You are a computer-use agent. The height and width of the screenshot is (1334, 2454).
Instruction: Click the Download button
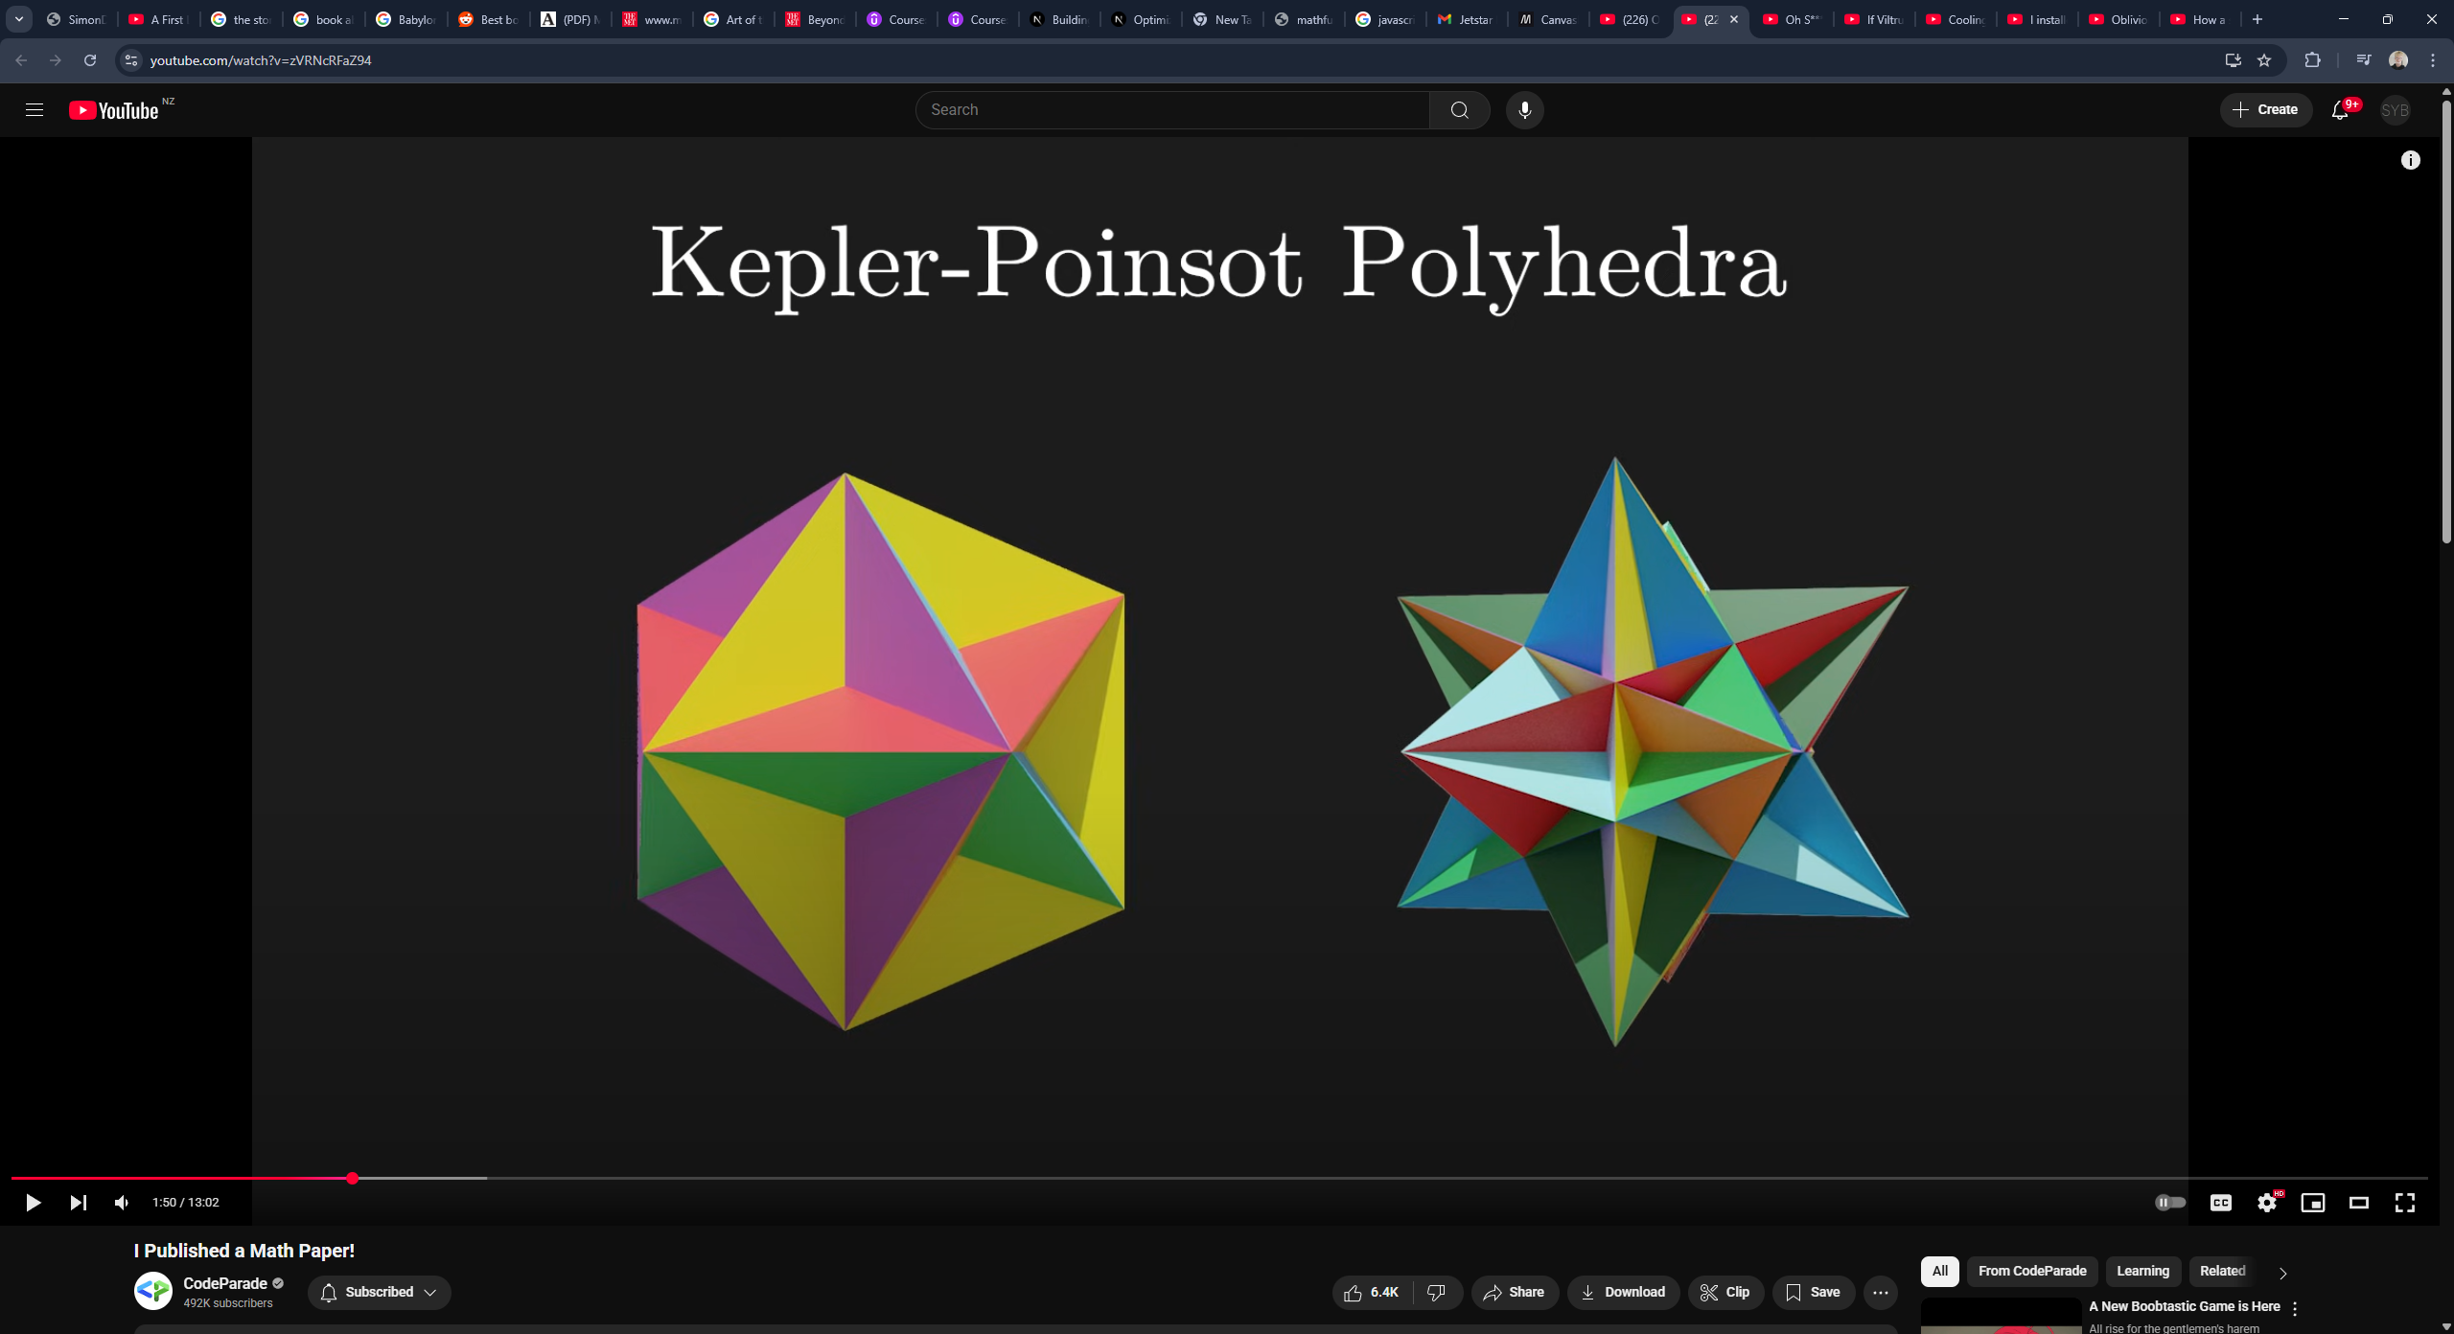[x=1623, y=1292]
